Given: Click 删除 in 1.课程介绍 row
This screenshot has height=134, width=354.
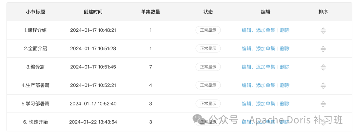Looking at the screenshot, I should [285, 30].
